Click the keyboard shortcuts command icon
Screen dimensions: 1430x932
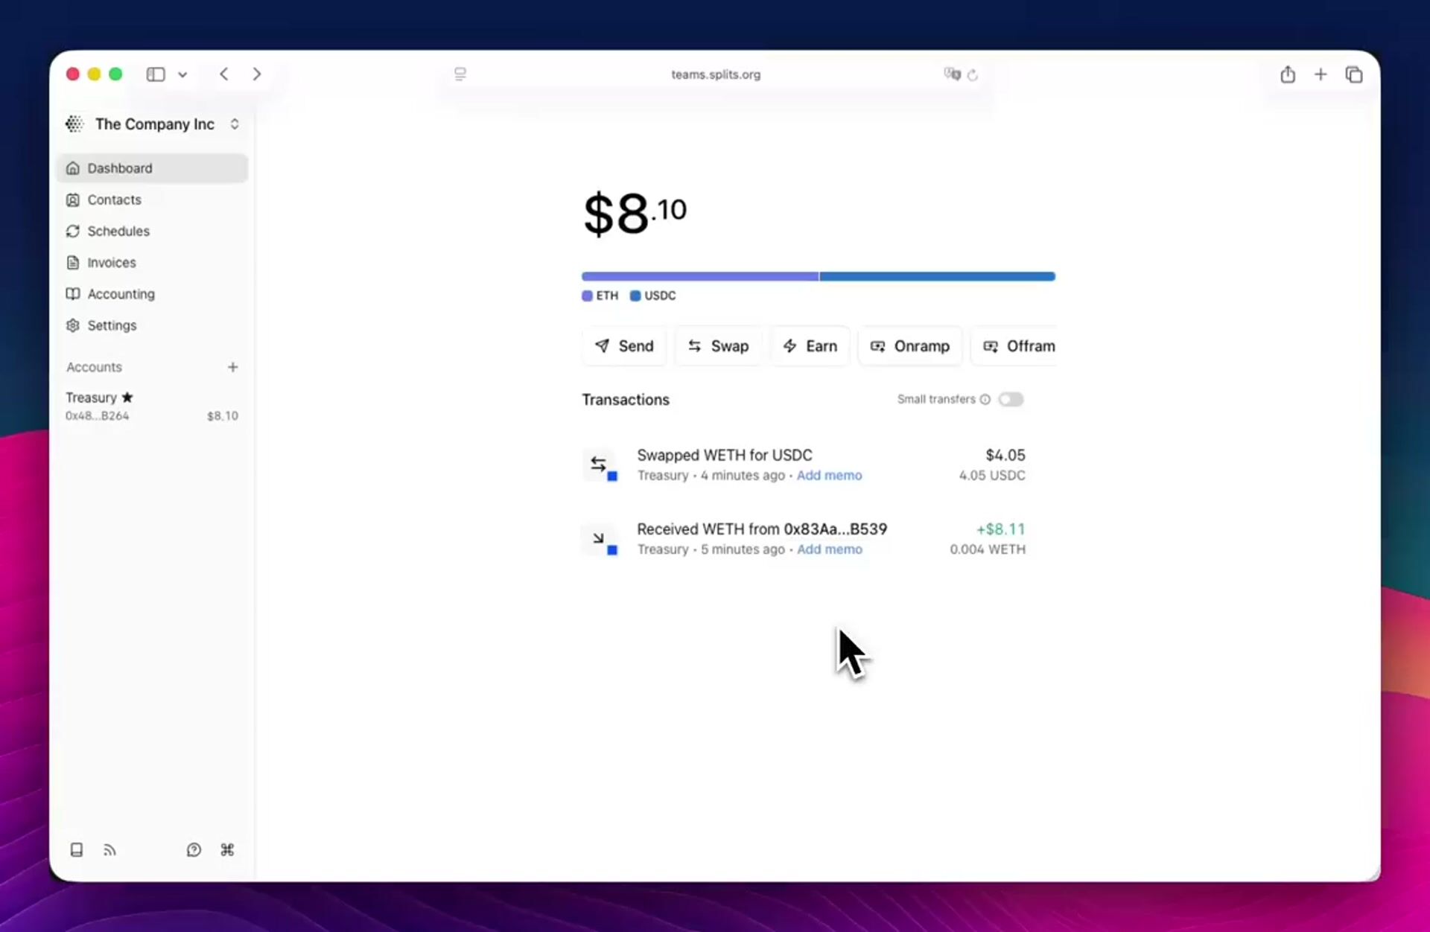coord(227,849)
